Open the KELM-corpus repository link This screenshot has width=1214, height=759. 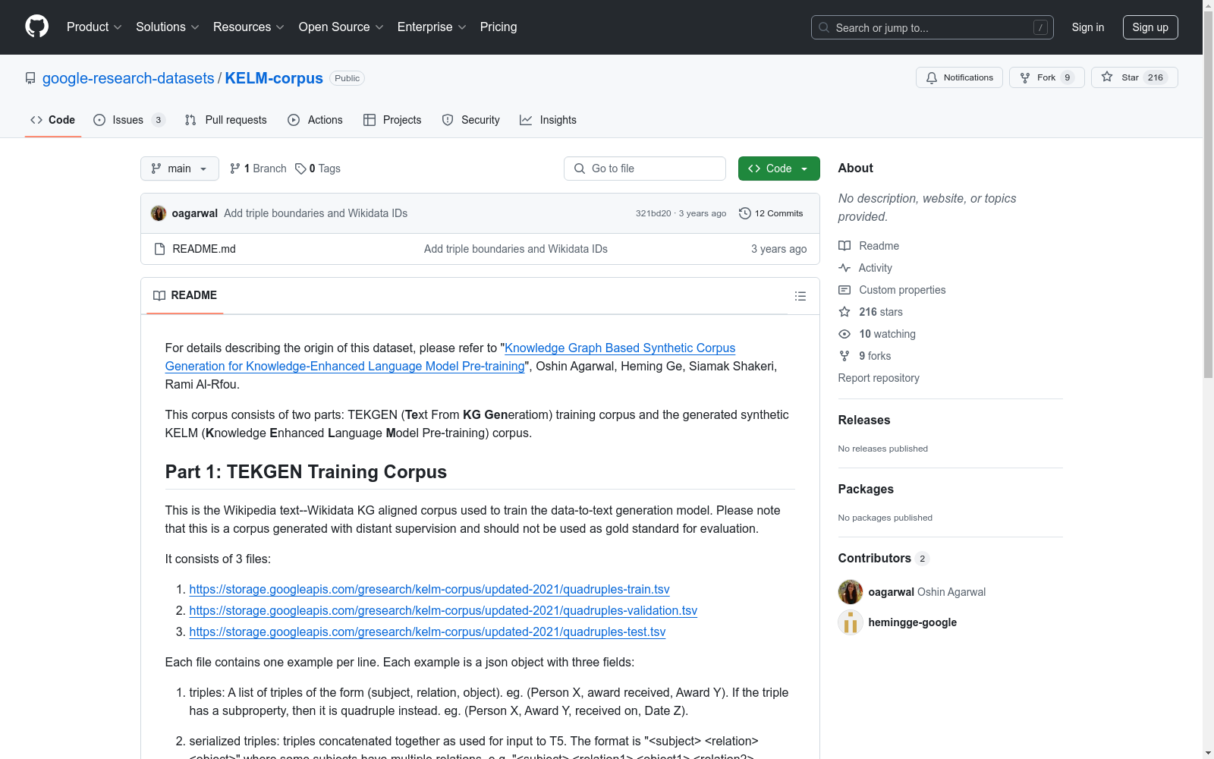pos(274,78)
